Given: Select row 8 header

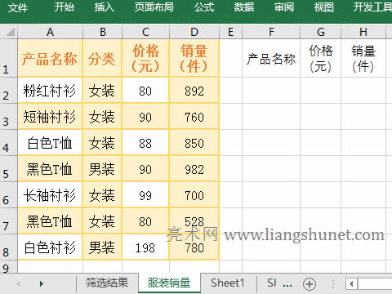Looking at the screenshot, I should (x=9, y=247).
